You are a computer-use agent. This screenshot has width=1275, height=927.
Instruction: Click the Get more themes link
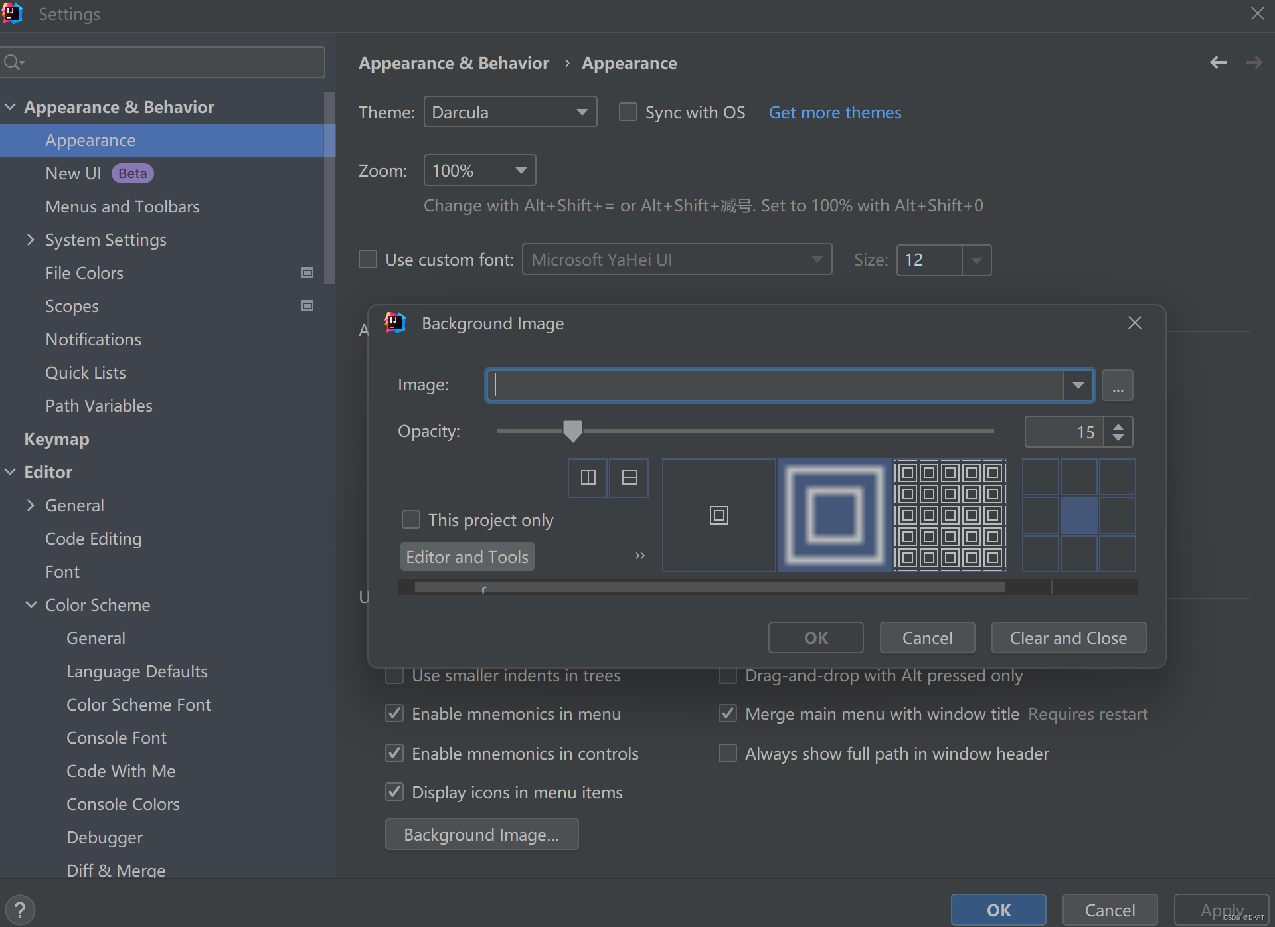[835, 112]
